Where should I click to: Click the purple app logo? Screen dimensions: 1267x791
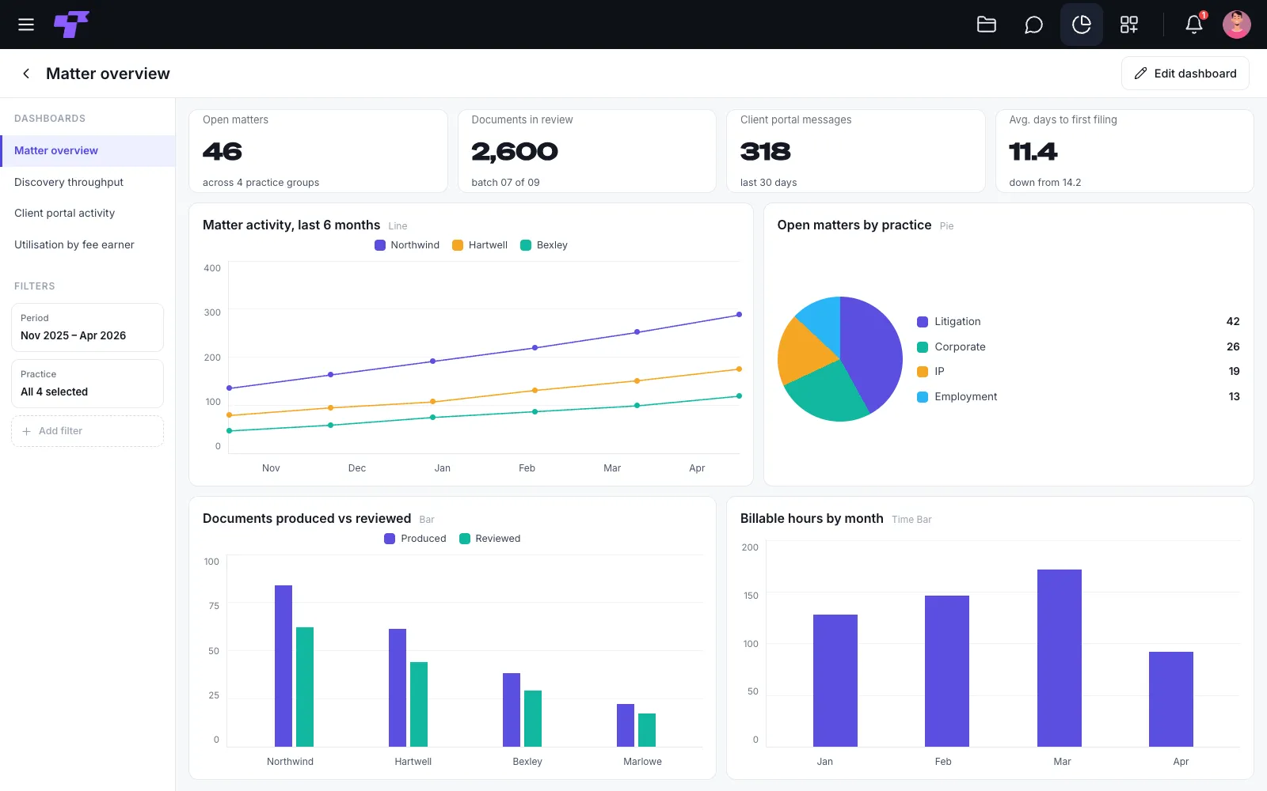point(71,25)
